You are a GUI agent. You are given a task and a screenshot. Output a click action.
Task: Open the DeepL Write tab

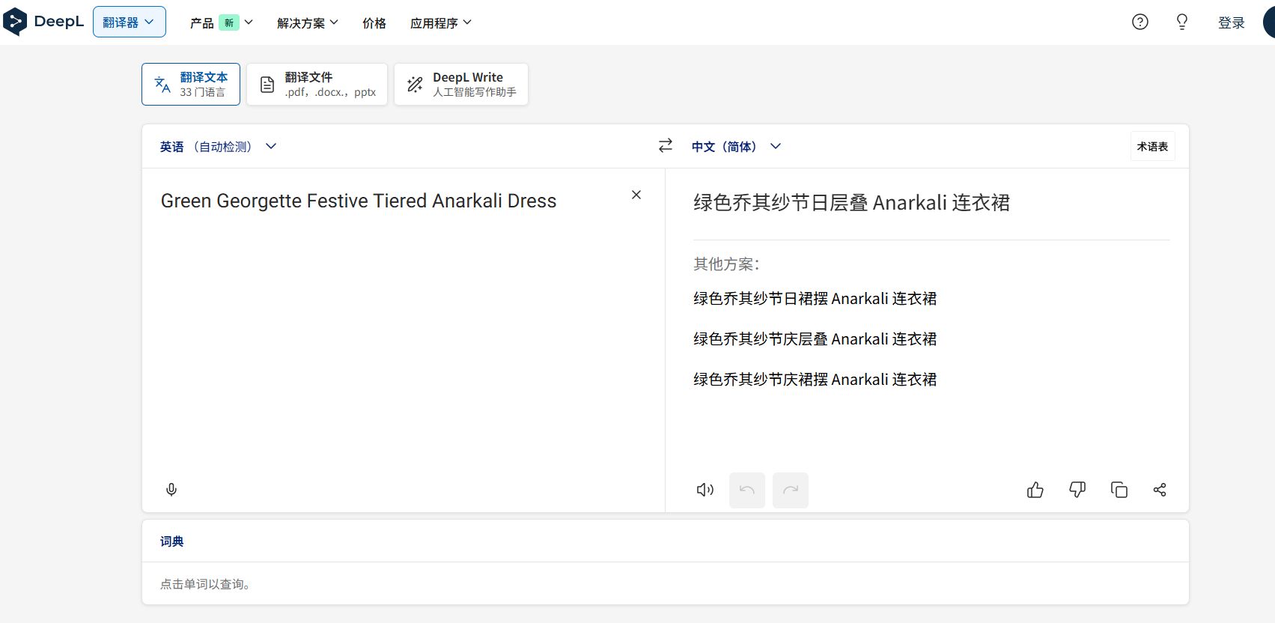pyautogui.click(x=461, y=84)
